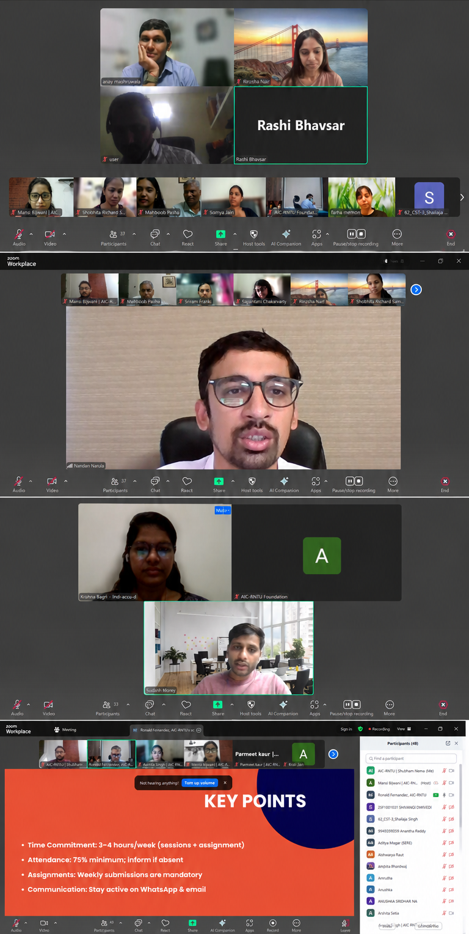Open More under Nandan Narula's video

[393, 484]
